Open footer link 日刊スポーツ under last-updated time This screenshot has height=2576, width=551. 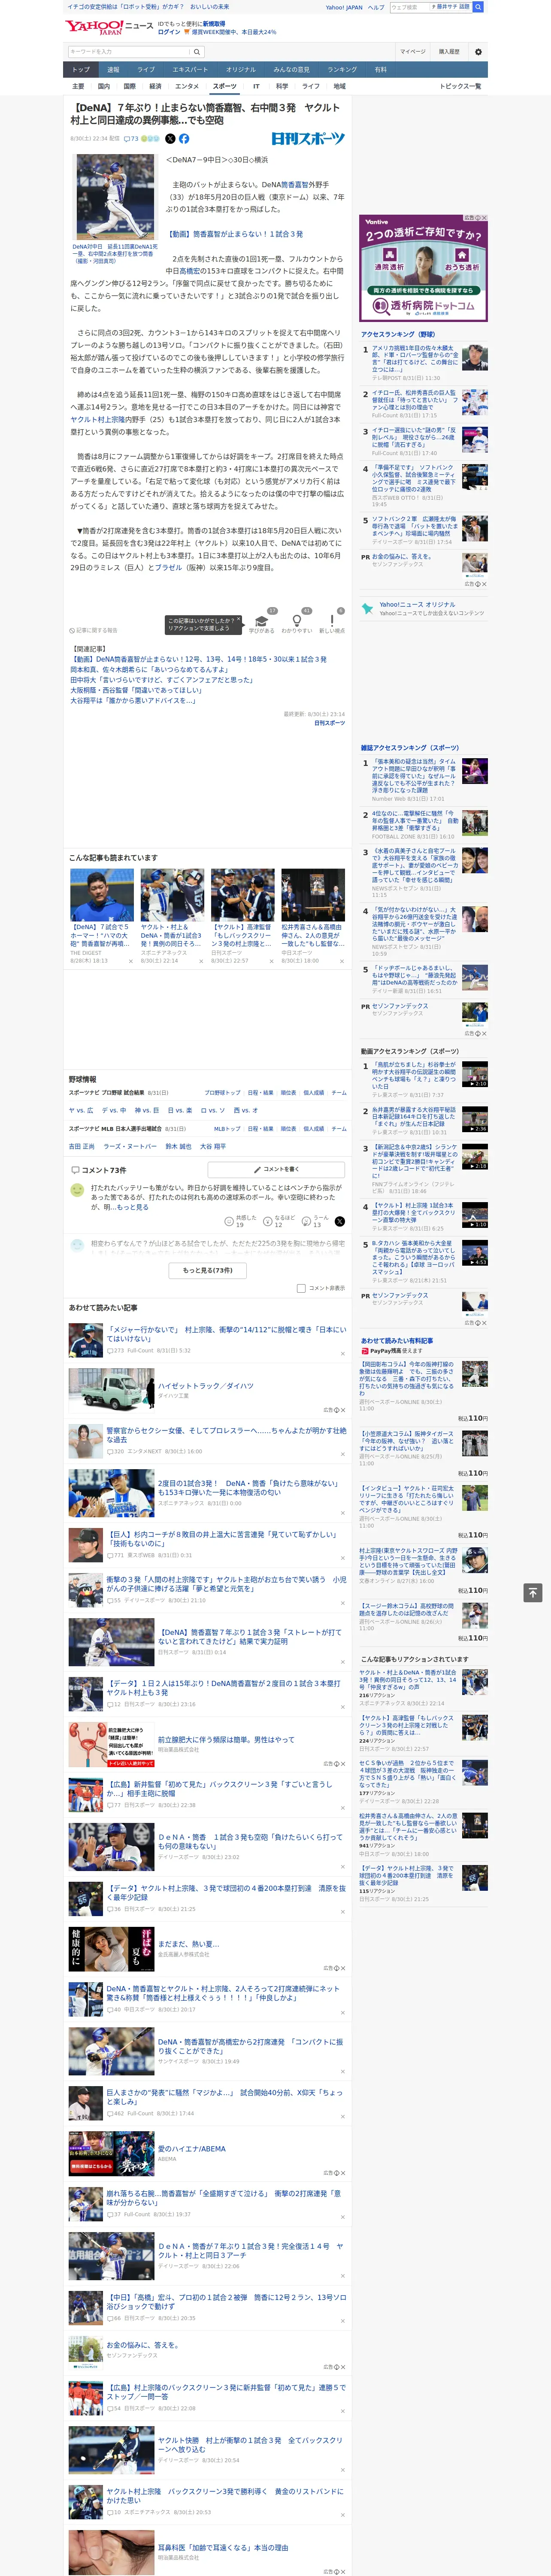pos(329,723)
